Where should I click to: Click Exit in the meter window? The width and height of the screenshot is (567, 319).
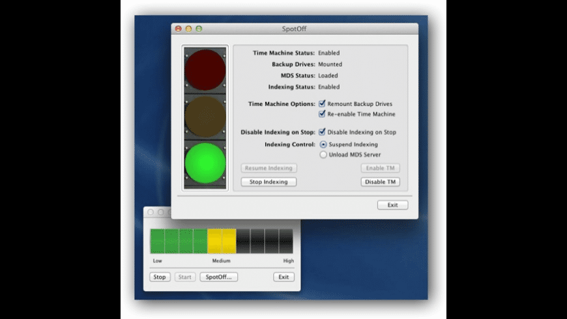[283, 277]
